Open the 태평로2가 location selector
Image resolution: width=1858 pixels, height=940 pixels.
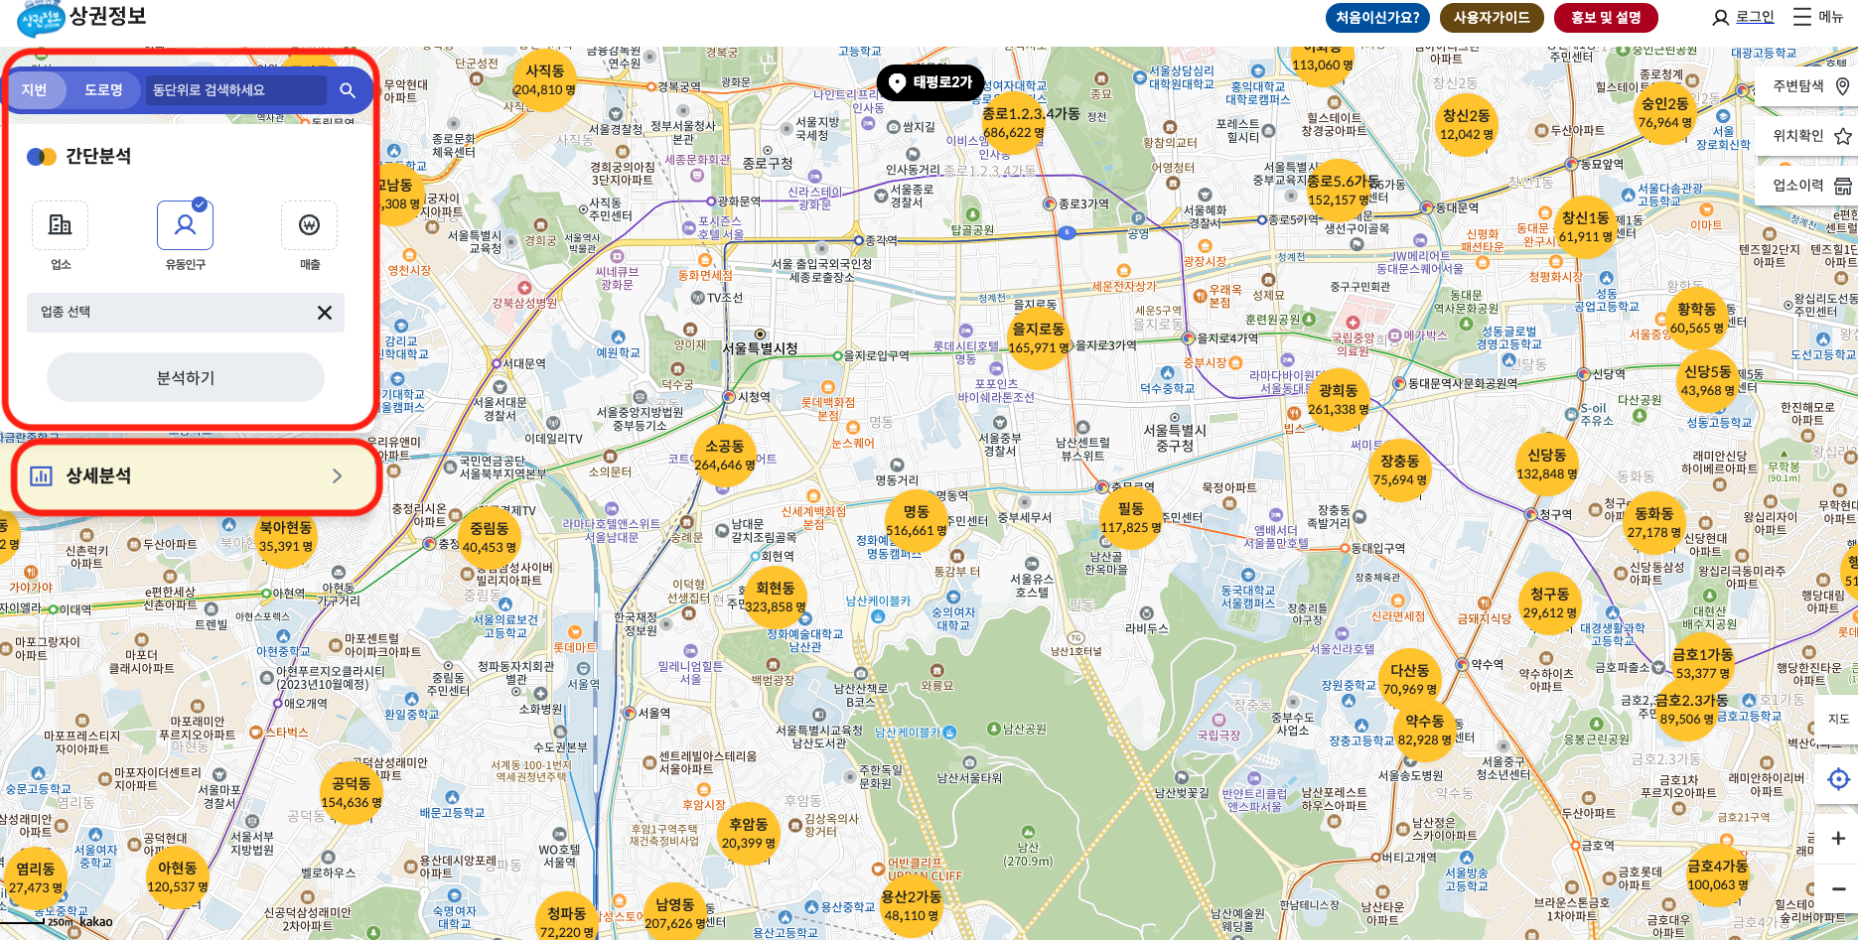(x=930, y=82)
